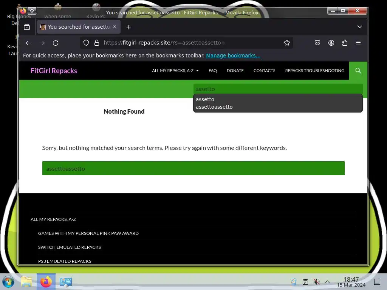Open tracking protection shield icon
Image resolution: width=387 pixels, height=290 pixels.
(86, 43)
